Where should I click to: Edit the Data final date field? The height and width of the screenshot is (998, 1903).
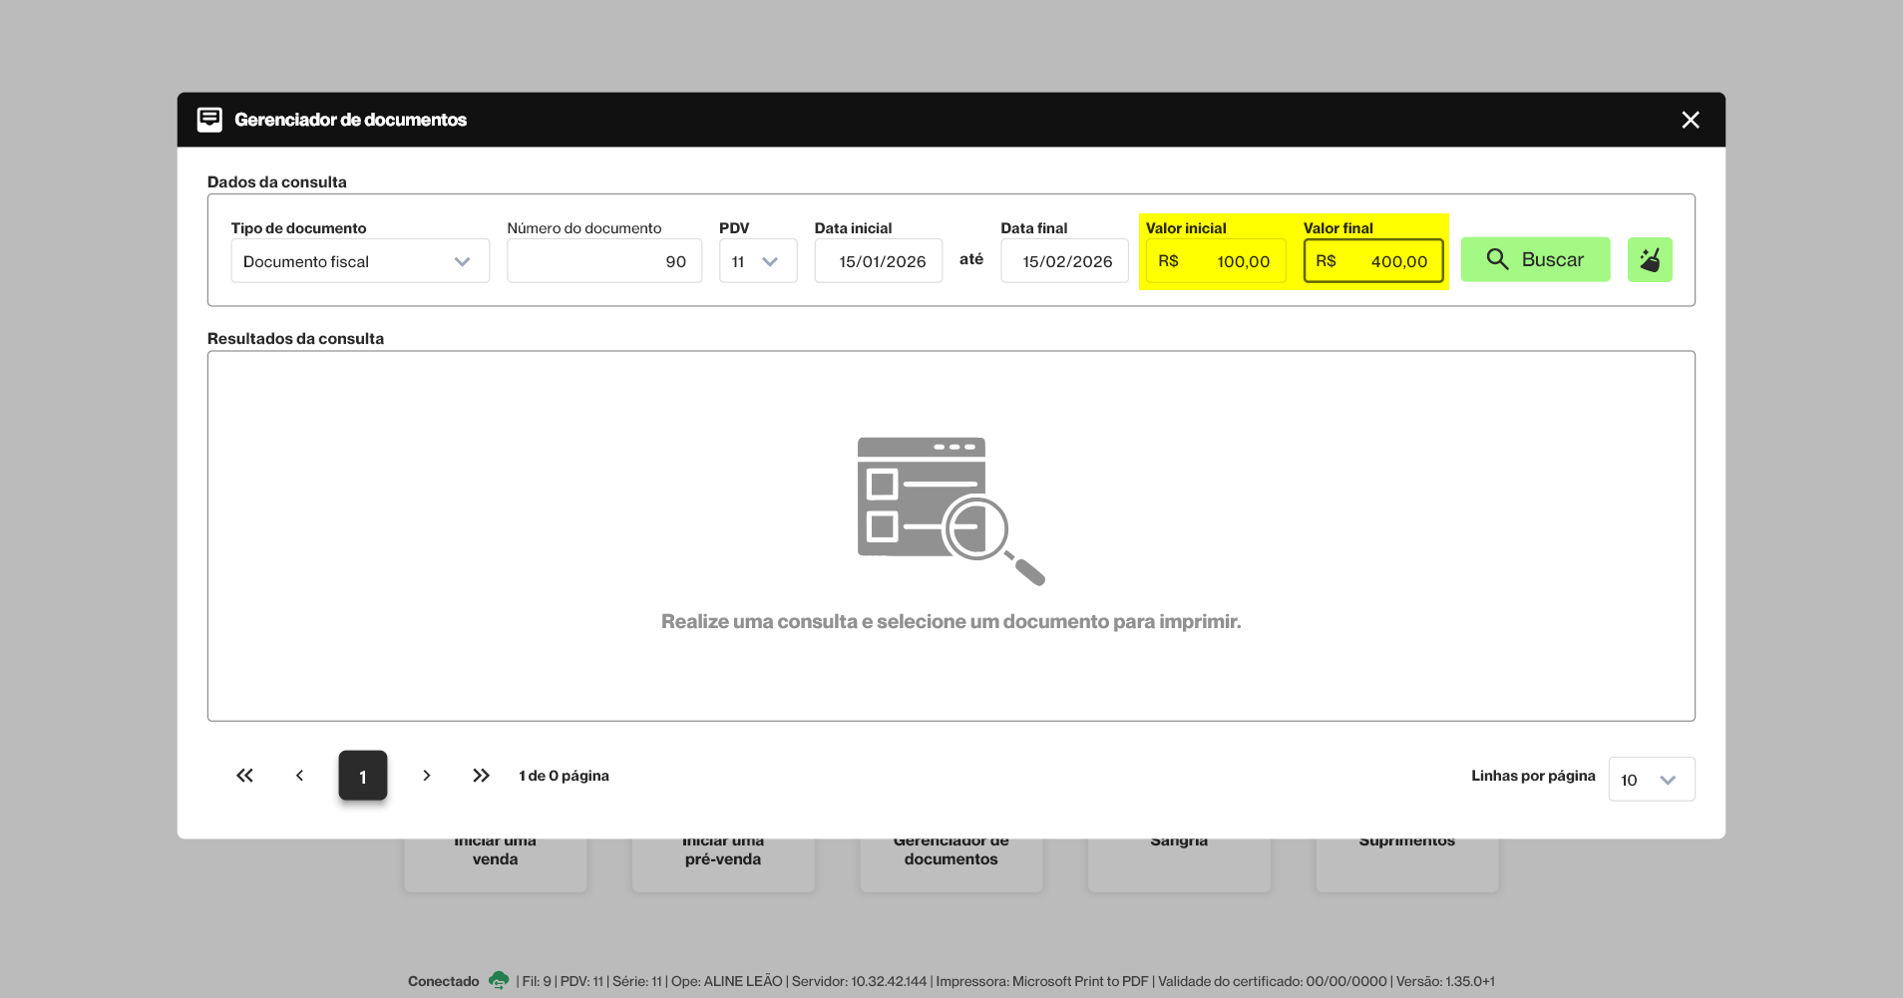click(x=1064, y=261)
